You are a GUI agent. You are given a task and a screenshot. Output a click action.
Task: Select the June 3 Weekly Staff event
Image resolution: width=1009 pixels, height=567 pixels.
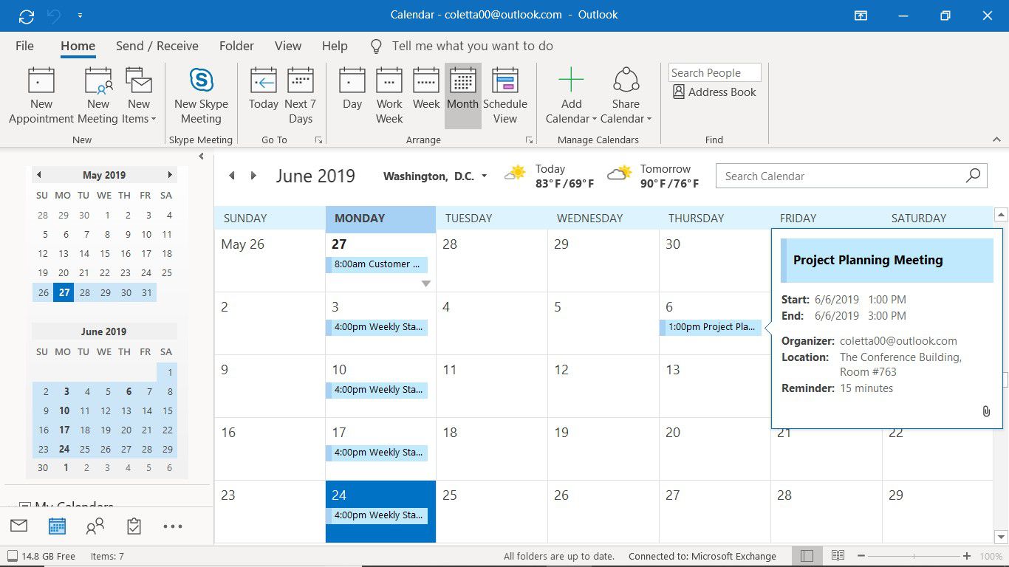[377, 327]
